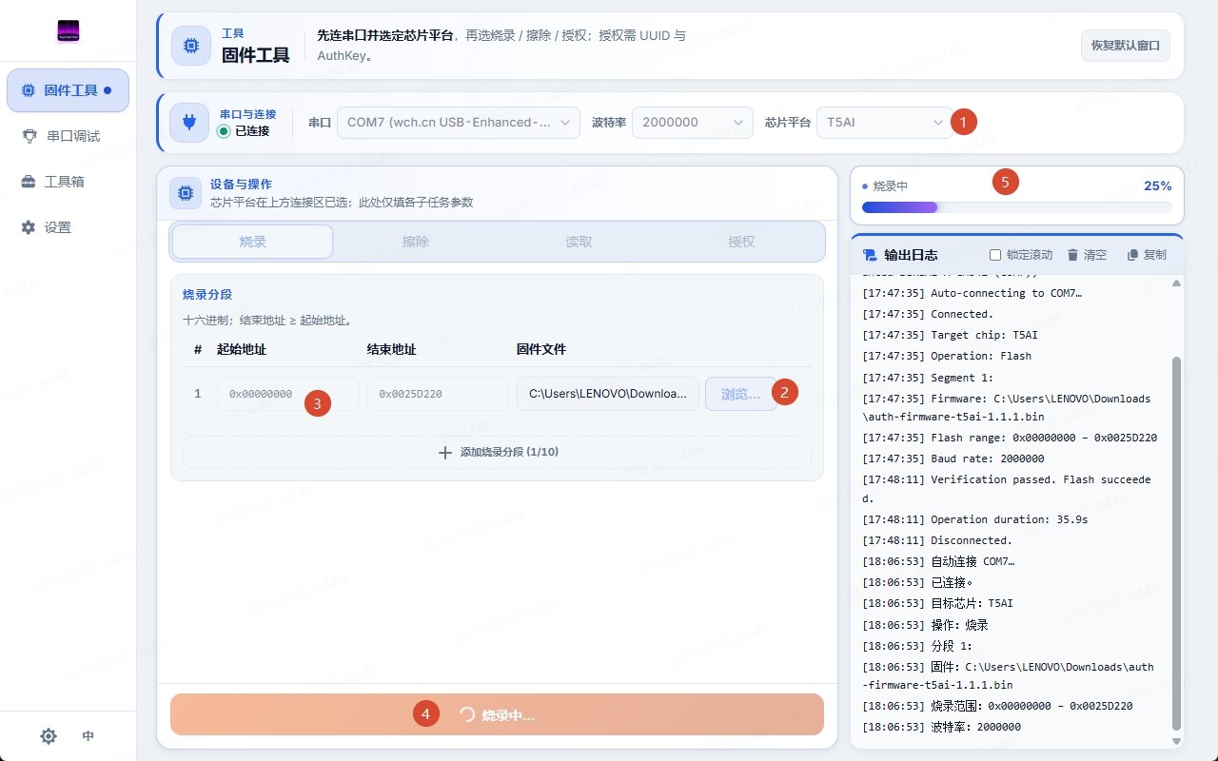Click log line 'Operation: Flash'
1218x761 pixels.
click(x=947, y=356)
